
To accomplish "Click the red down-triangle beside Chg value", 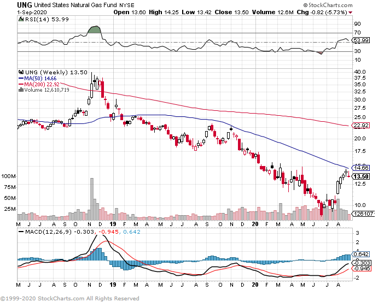I will click(351, 13).
